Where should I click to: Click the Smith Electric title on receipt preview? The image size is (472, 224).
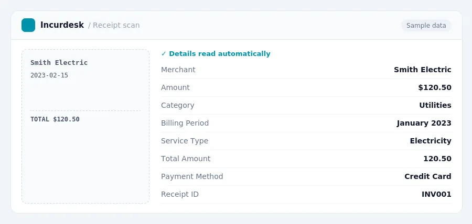click(59, 63)
